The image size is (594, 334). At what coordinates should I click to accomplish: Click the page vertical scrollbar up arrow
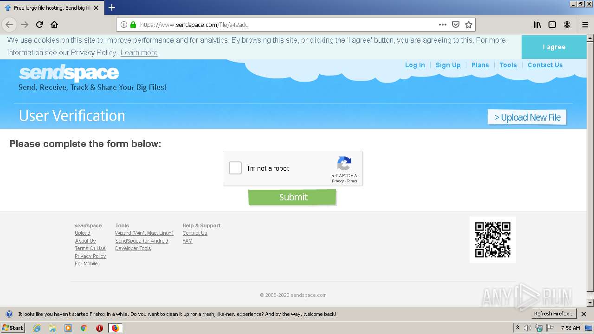coord(590,39)
